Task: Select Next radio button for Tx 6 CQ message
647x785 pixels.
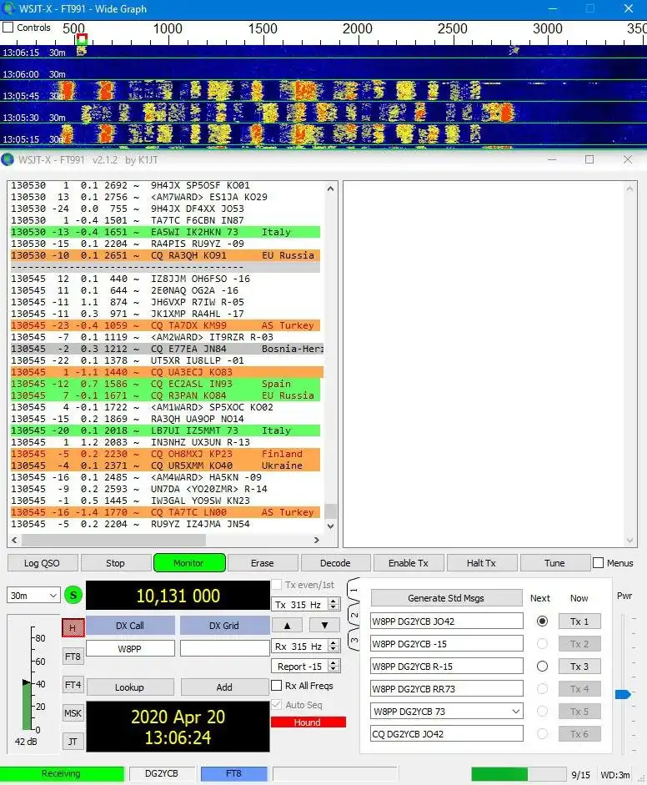Action: (x=542, y=733)
